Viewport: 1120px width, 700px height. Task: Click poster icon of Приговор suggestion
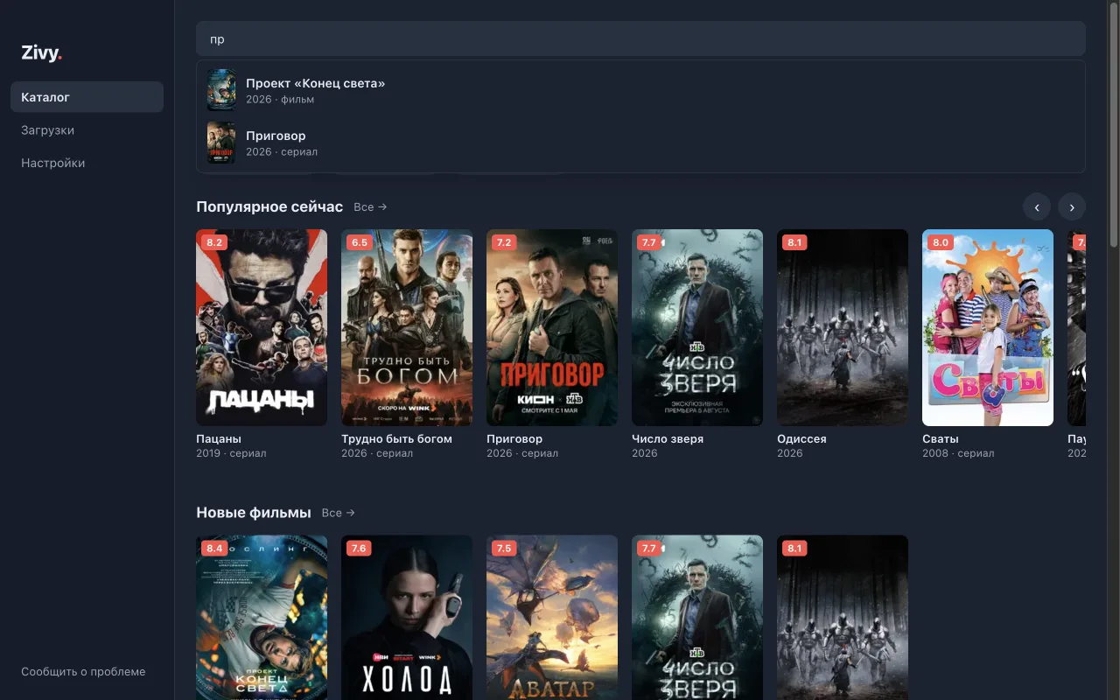(221, 143)
